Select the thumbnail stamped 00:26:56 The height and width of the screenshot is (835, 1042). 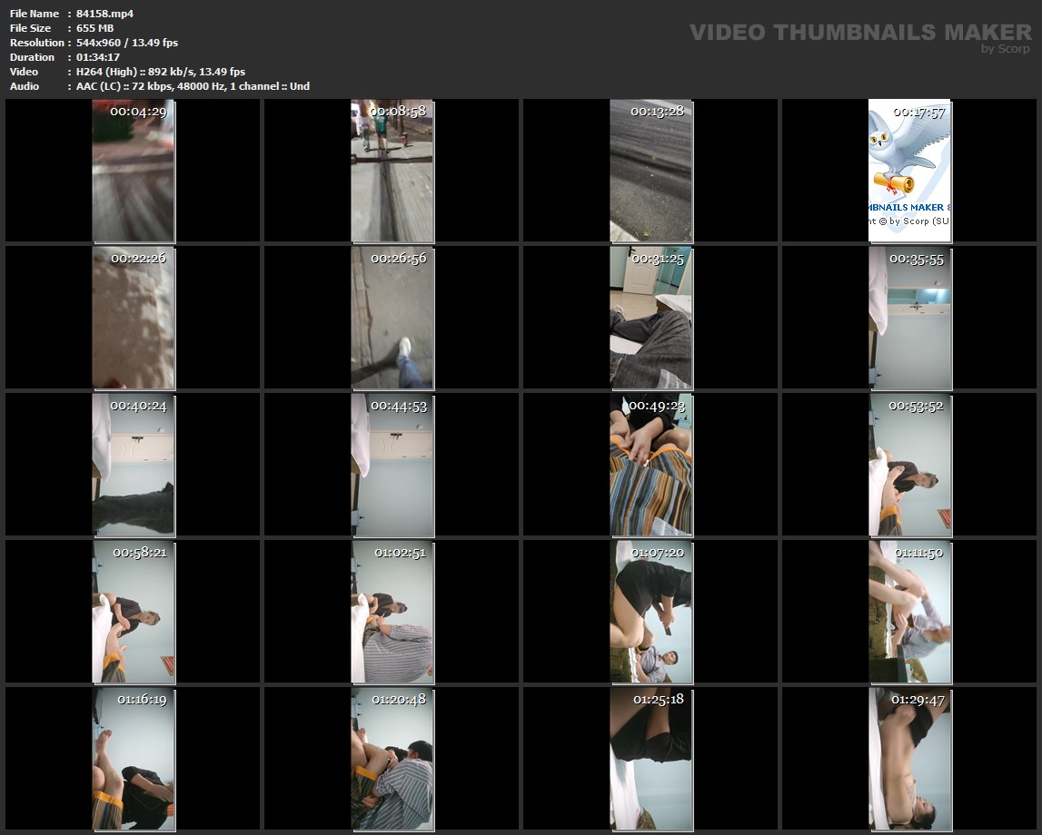point(392,318)
